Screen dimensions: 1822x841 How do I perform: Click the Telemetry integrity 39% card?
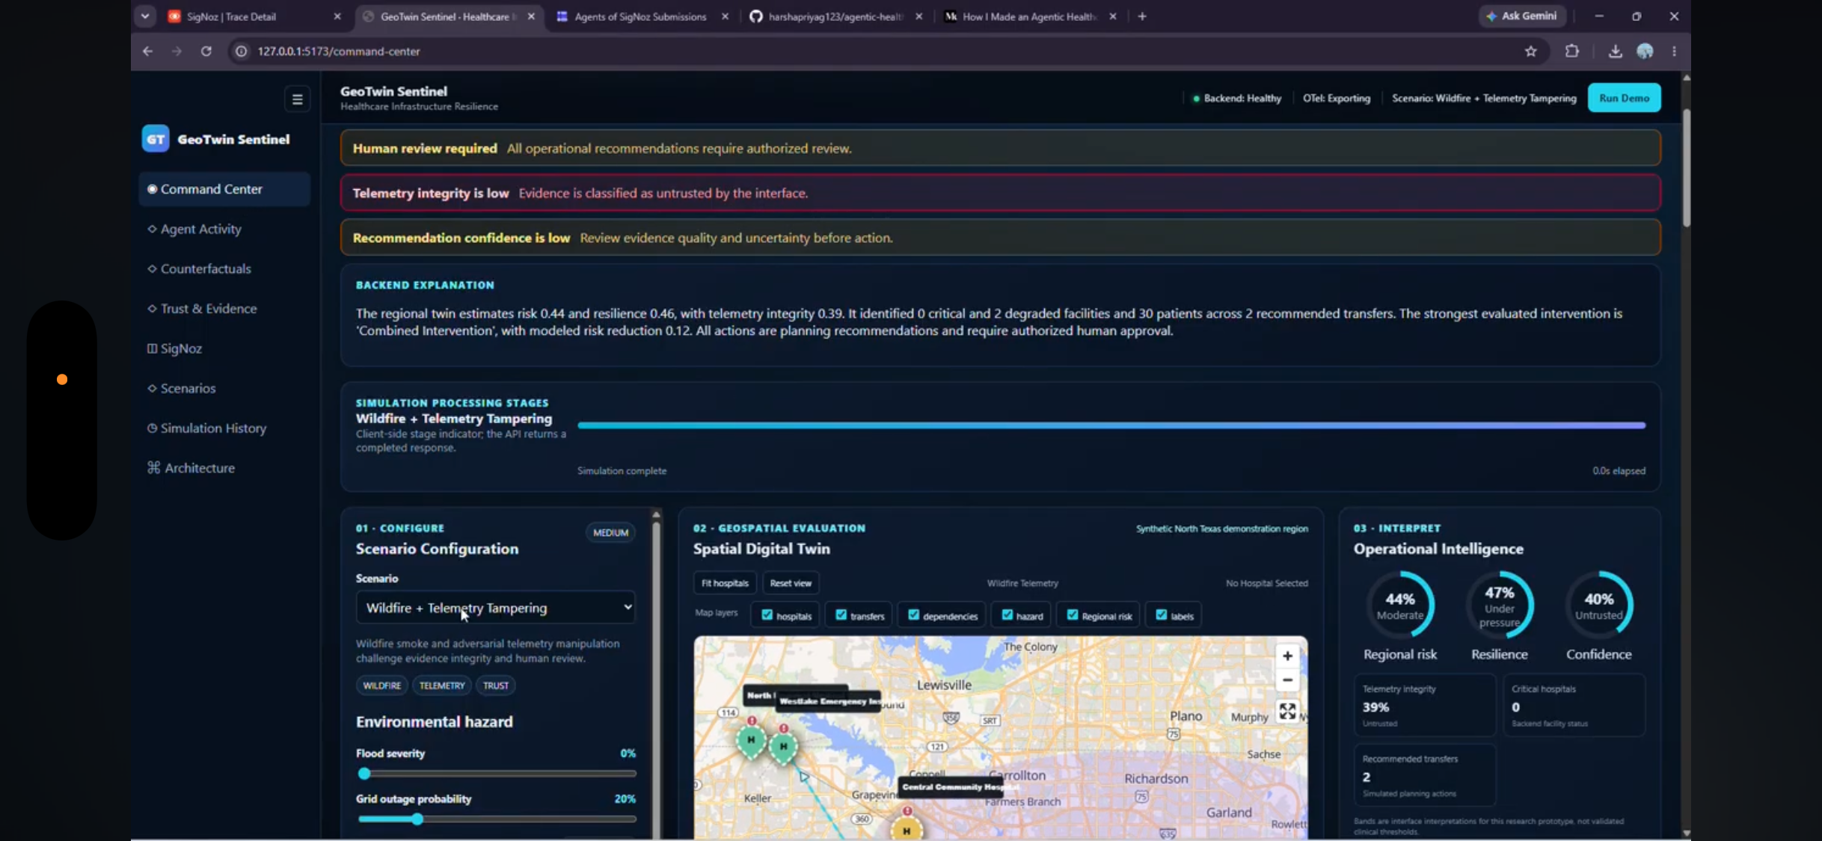tap(1425, 705)
